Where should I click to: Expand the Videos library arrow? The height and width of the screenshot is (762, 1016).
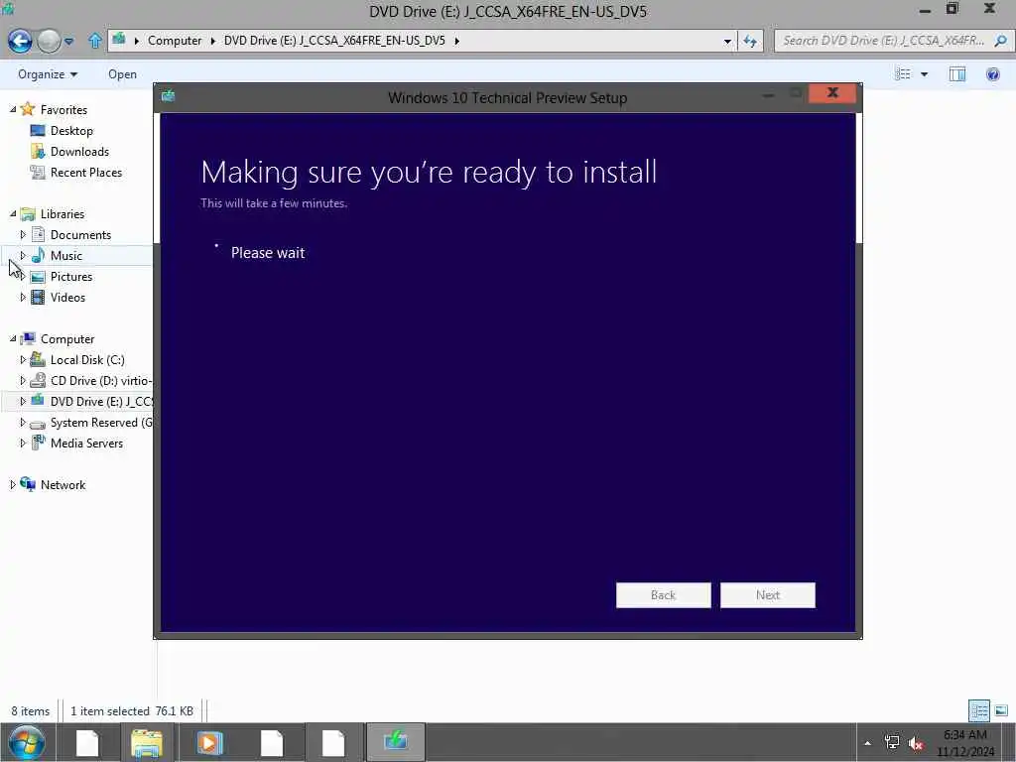pos(24,298)
